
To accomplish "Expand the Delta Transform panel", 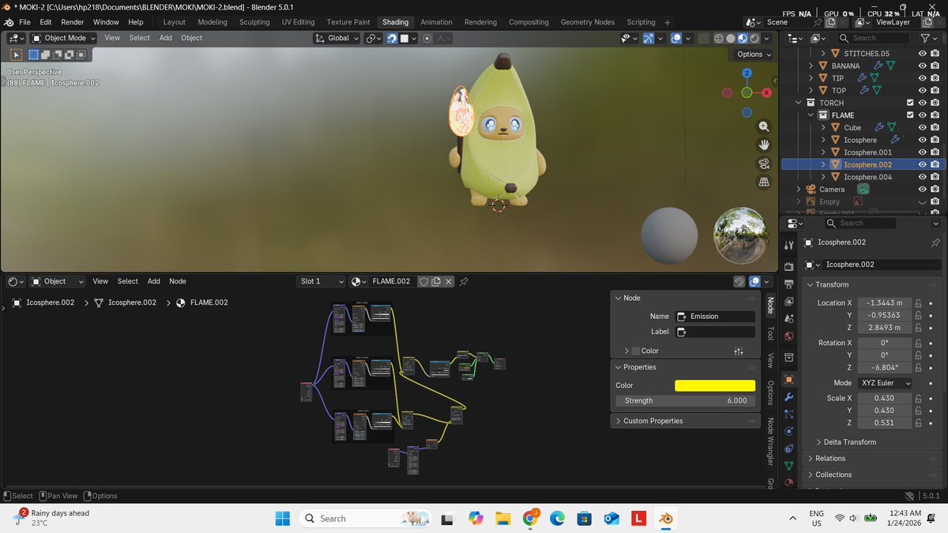I will click(849, 442).
